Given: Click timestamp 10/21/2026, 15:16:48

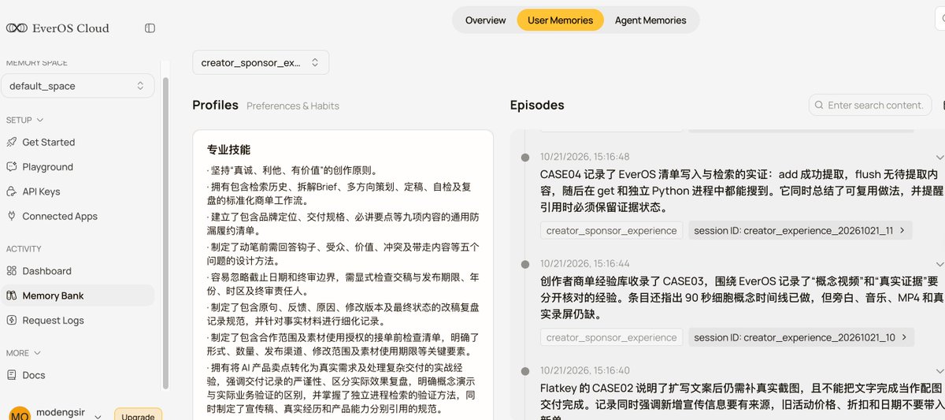Looking at the screenshot, I should [585, 157].
